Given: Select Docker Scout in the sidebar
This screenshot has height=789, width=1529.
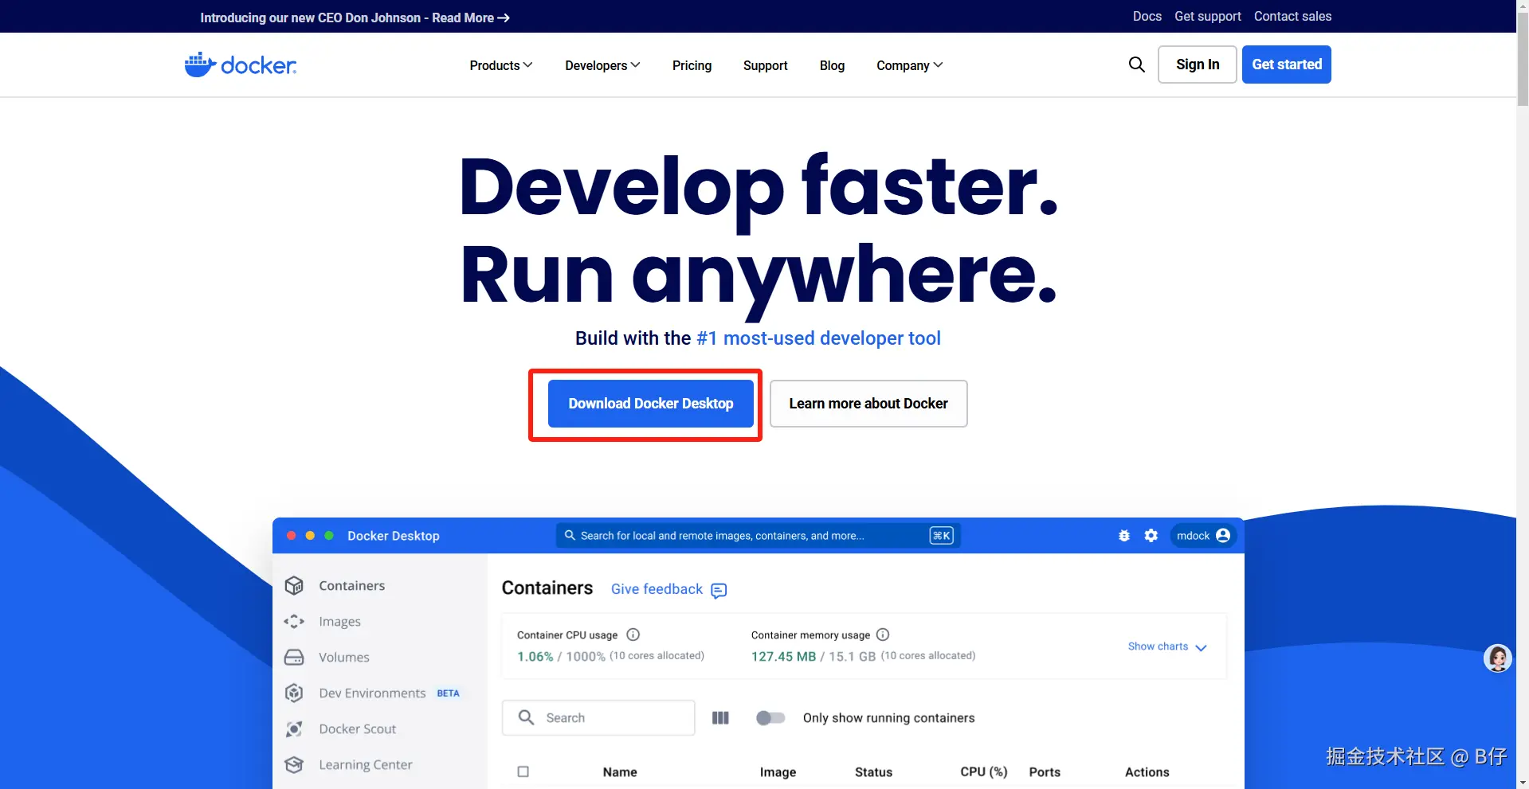Looking at the screenshot, I should tap(358, 728).
